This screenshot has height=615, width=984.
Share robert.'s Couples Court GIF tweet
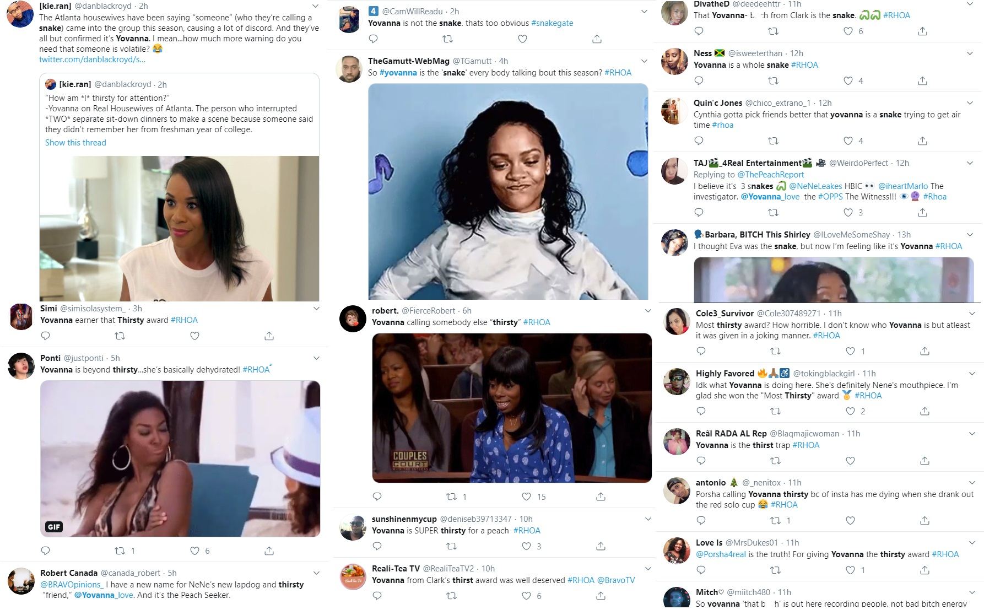[x=601, y=497]
